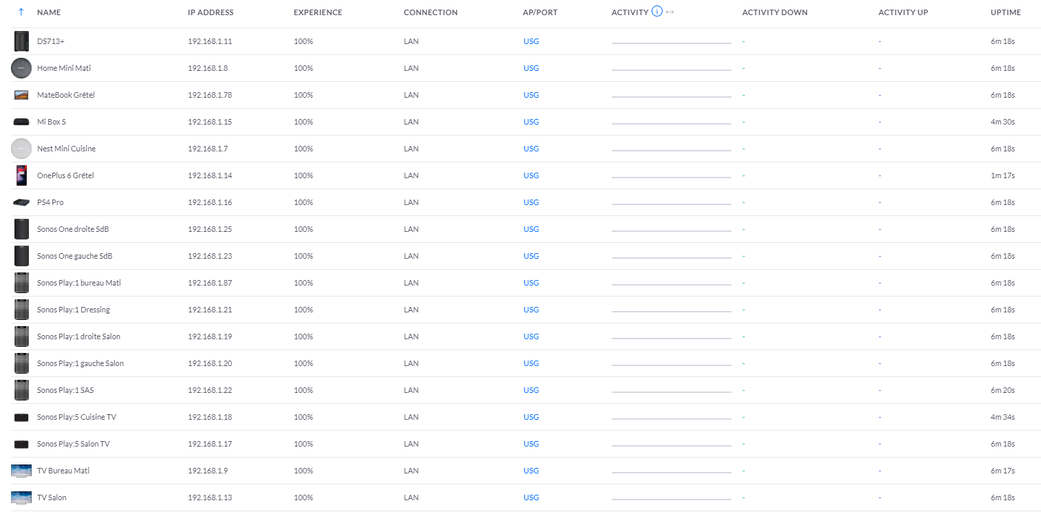Click the OnePlus 6 Grétel phone icon
This screenshot has height=514, width=1041.
click(21, 175)
